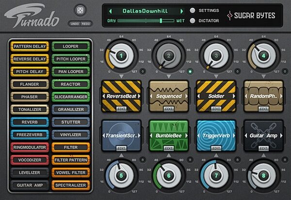Open Edit on the BumbleBee slot
This screenshot has height=200, width=291.
[x=169, y=149]
